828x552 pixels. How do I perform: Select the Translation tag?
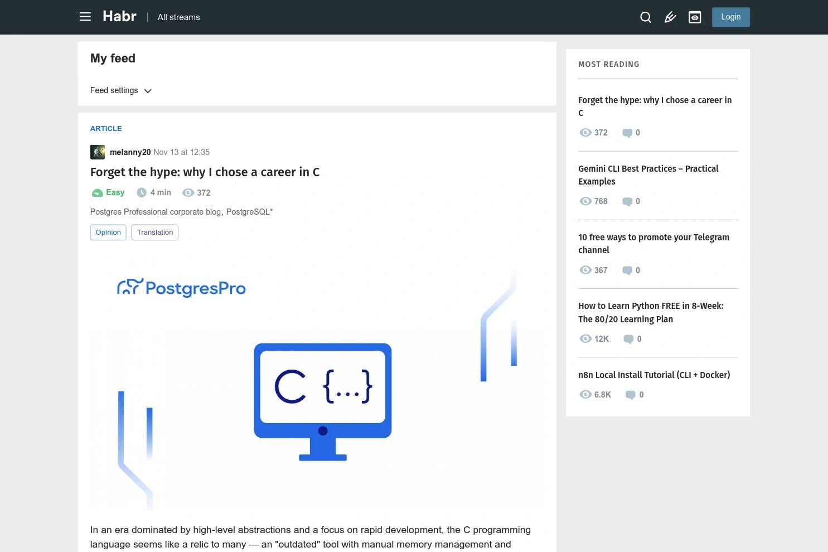tap(155, 233)
